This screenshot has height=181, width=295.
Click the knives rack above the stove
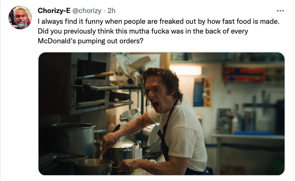point(95,81)
